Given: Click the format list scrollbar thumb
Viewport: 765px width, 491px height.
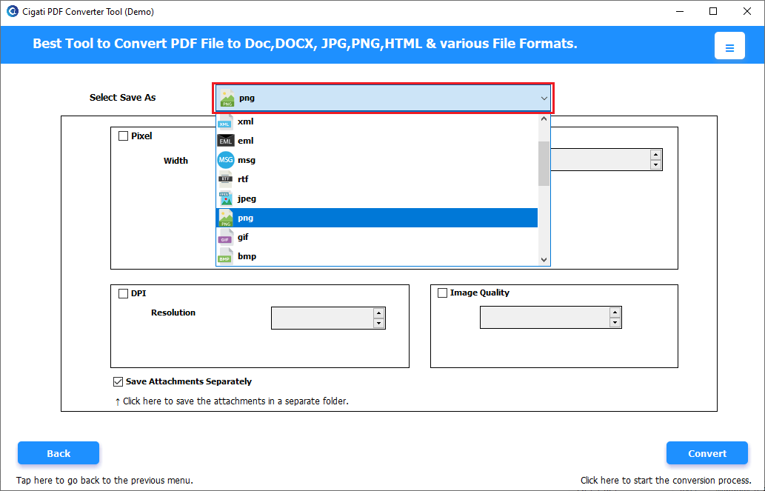Looking at the screenshot, I should point(544,164).
